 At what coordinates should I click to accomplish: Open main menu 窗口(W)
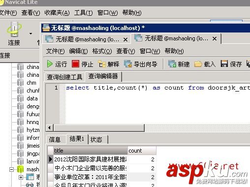[107, 13]
